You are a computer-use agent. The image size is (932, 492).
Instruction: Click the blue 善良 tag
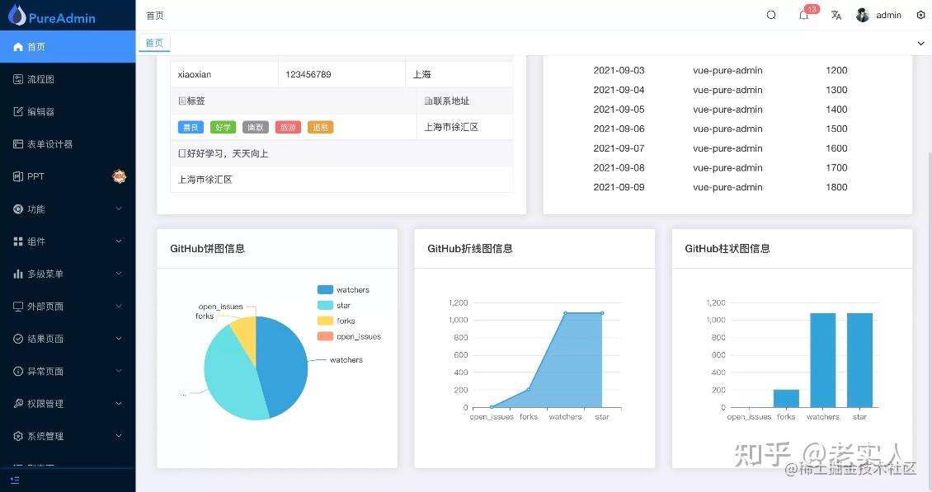coord(191,127)
